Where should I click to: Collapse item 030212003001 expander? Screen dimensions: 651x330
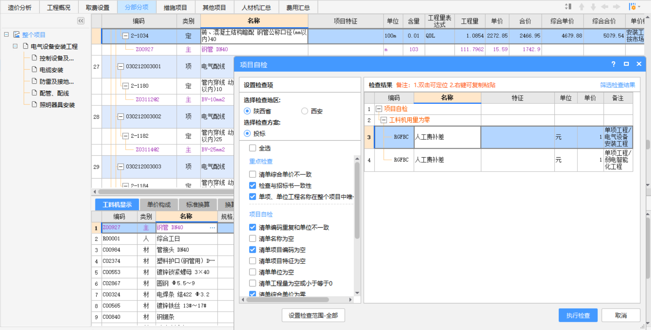click(x=121, y=67)
